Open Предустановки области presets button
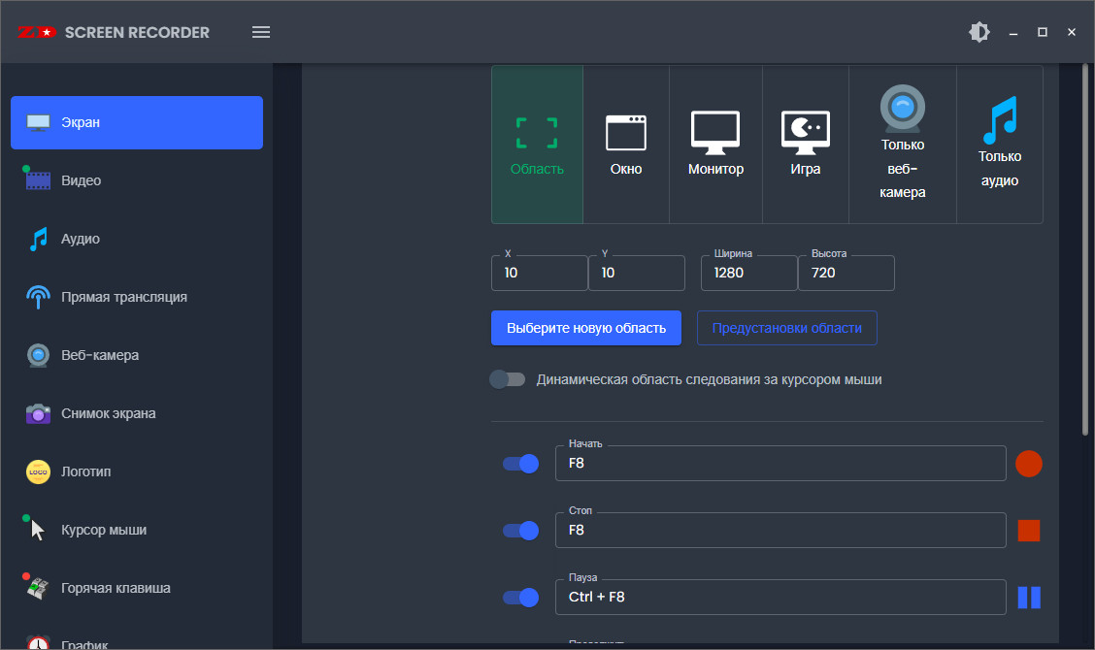Image resolution: width=1095 pixels, height=650 pixels. click(x=786, y=328)
